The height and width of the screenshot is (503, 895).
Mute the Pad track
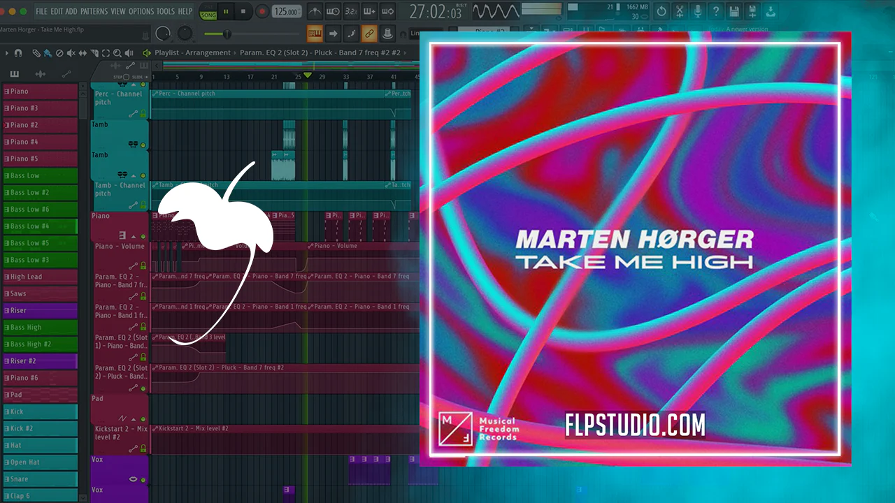[143, 418]
